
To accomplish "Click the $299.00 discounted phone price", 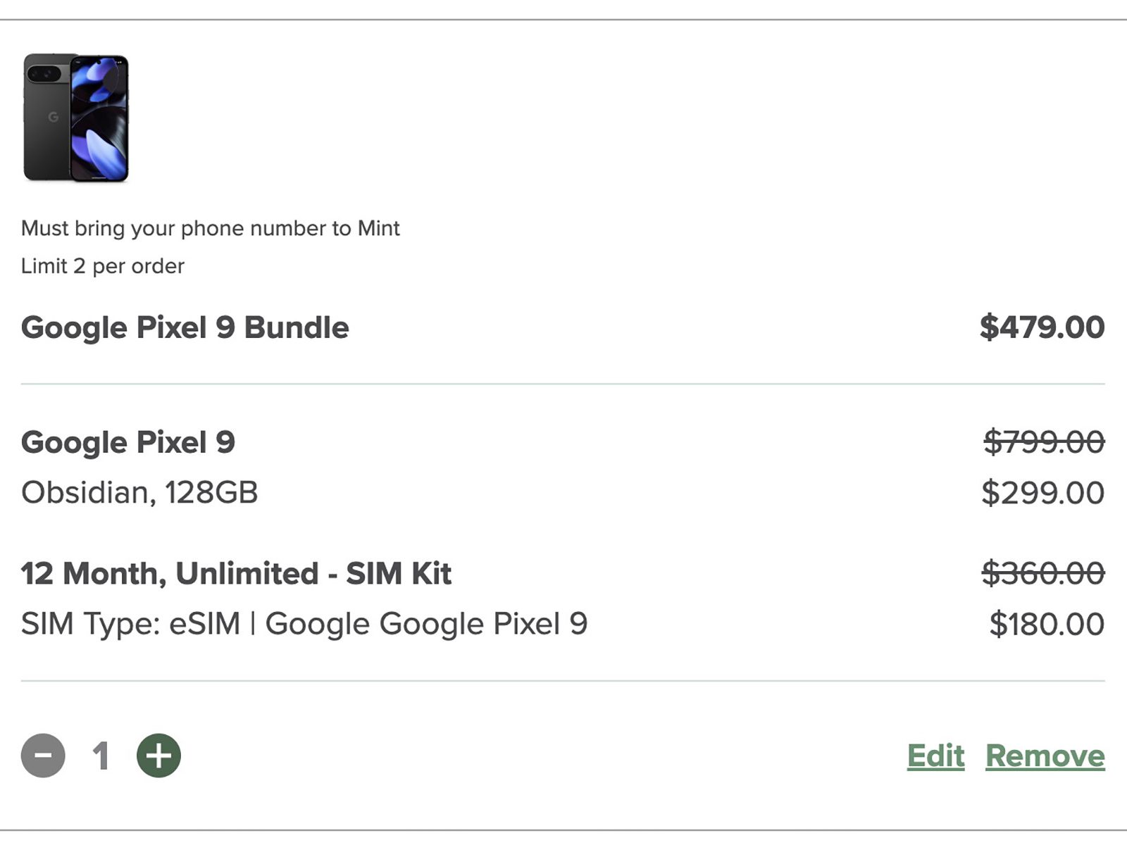I will click(x=1042, y=493).
